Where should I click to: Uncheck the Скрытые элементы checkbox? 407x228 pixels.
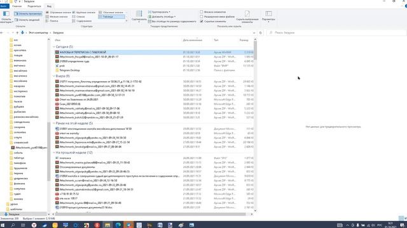pos(202,22)
